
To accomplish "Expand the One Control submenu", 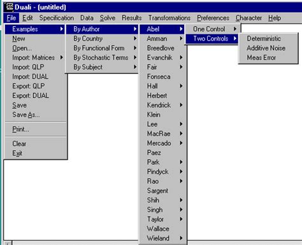I will pyautogui.click(x=213, y=29).
